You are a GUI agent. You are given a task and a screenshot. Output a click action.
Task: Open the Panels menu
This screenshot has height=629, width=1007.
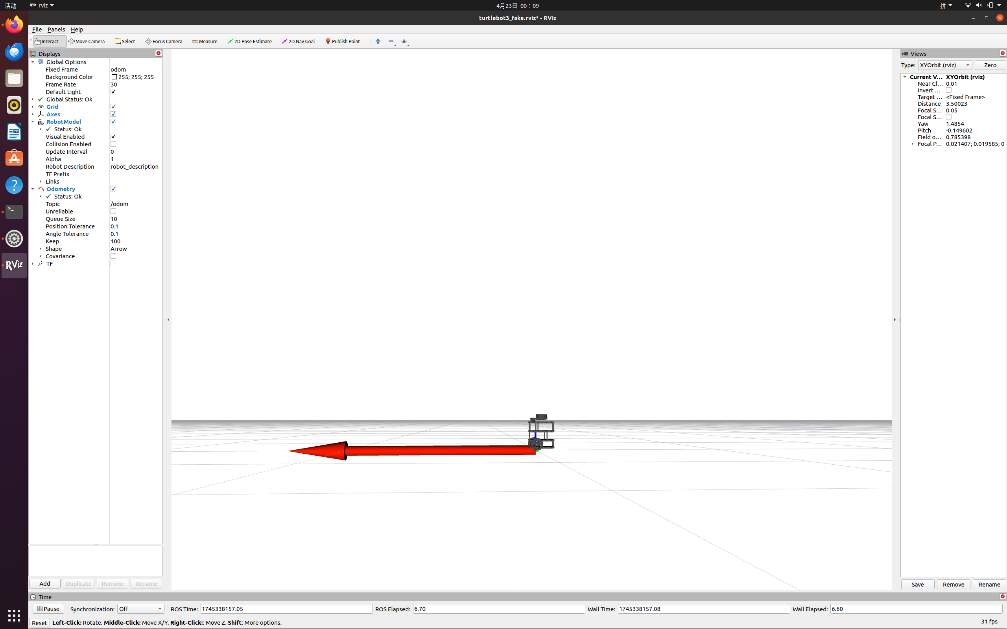(56, 29)
